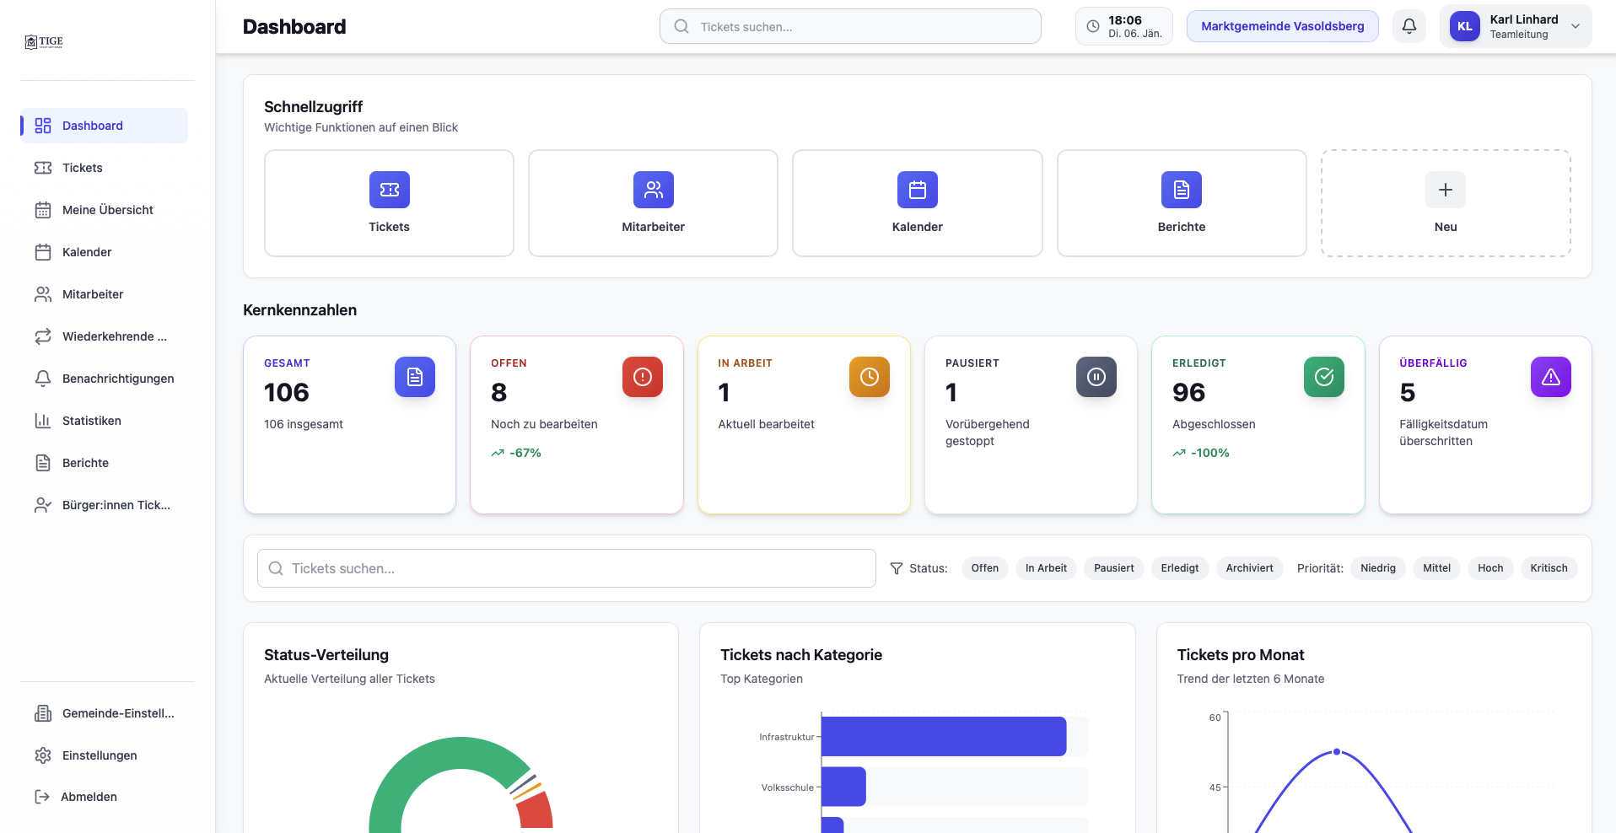Click the Kalender quick access icon
This screenshot has width=1616, height=833.
918,190
